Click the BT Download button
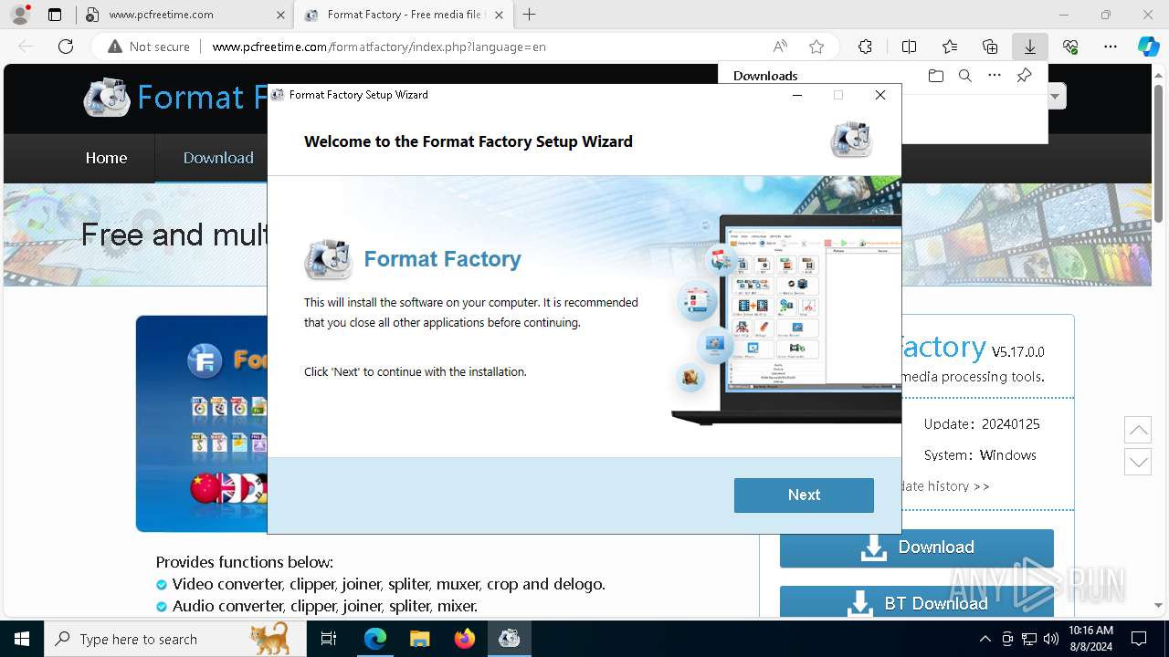This screenshot has height=657, width=1169. (x=916, y=602)
